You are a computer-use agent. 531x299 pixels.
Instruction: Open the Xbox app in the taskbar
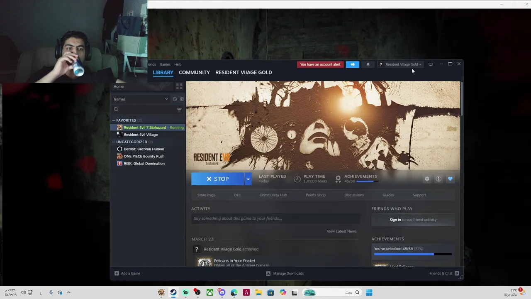tap(210, 293)
